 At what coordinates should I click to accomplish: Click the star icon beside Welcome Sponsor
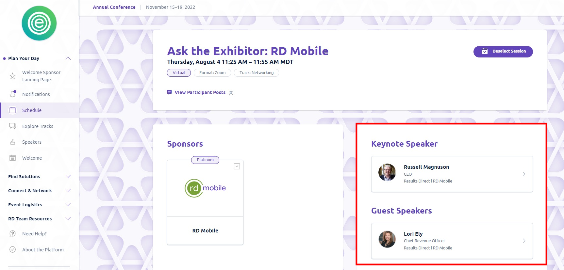click(x=12, y=76)
